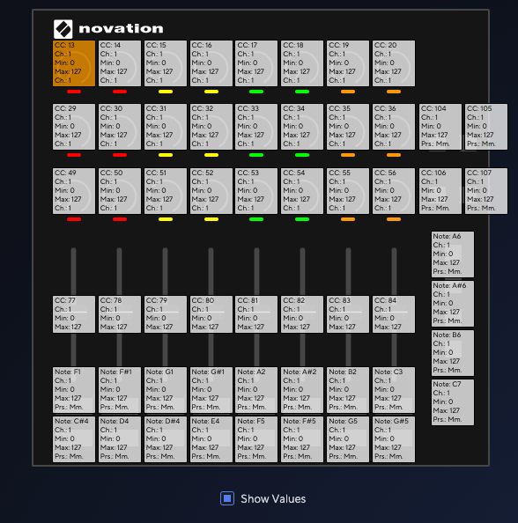Select the Note: C#4 pad
The width and height of the screenshot is (518, 523).
[74, 439]
